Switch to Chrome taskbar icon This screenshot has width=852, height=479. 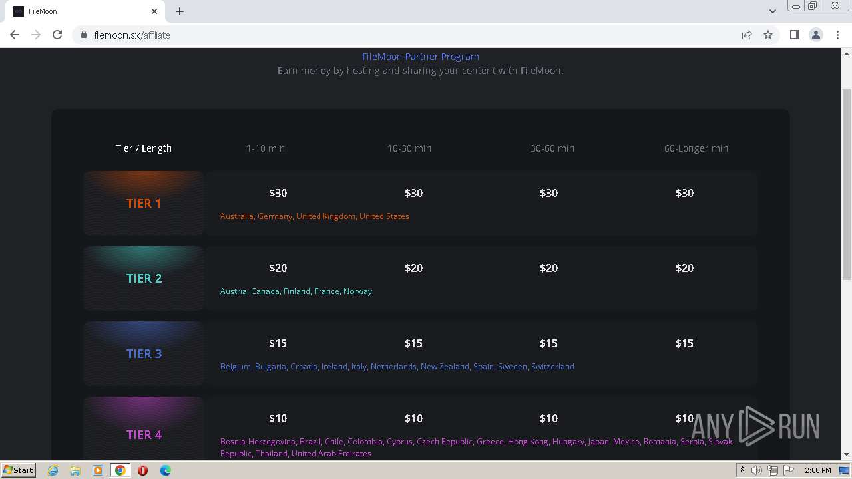coord(120,470)
